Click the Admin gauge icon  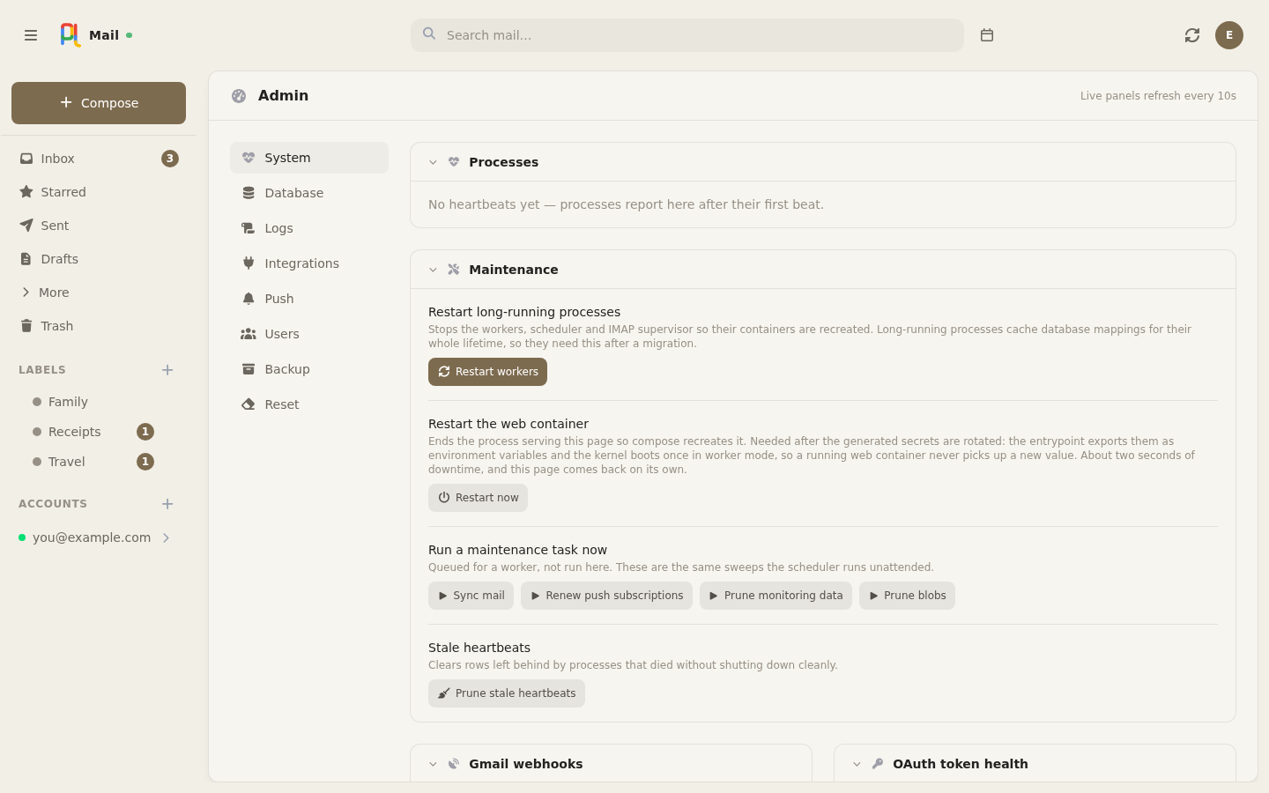click(x=239, y=96)
